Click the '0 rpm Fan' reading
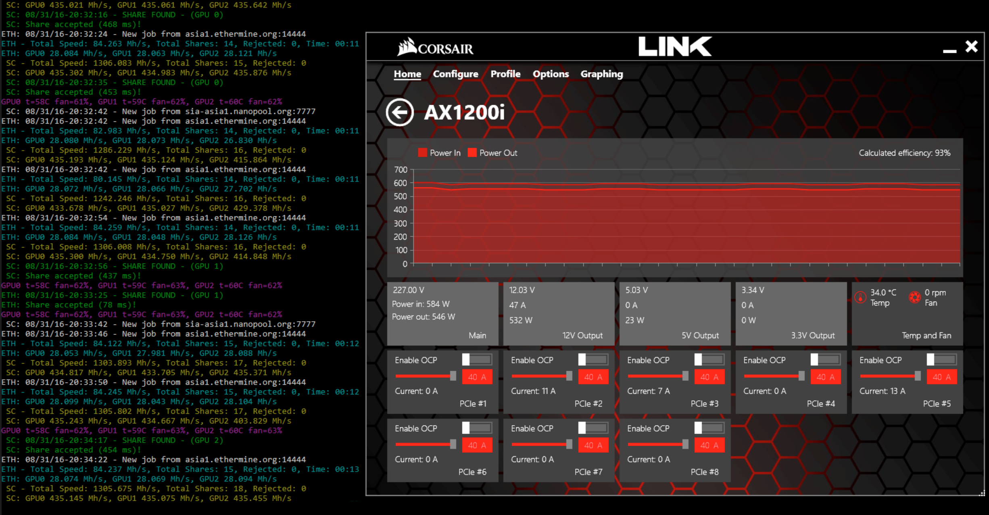989x515 pixels. (x=935, y=297)
